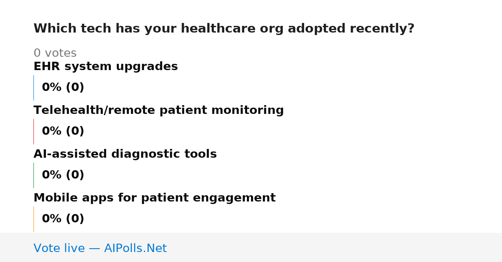Click the red Telehealth result bar
The height and width of the screenshot is (262, 502).
coord(33,131)
